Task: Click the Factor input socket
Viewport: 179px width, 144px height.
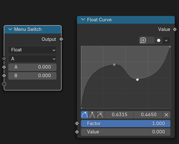Action: [x=77, y=123]
